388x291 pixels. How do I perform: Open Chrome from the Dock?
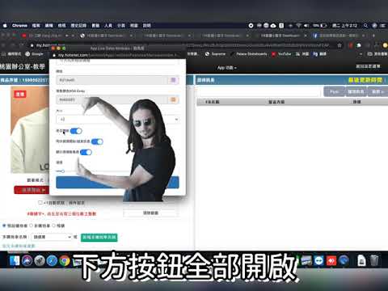coord(65,260)
